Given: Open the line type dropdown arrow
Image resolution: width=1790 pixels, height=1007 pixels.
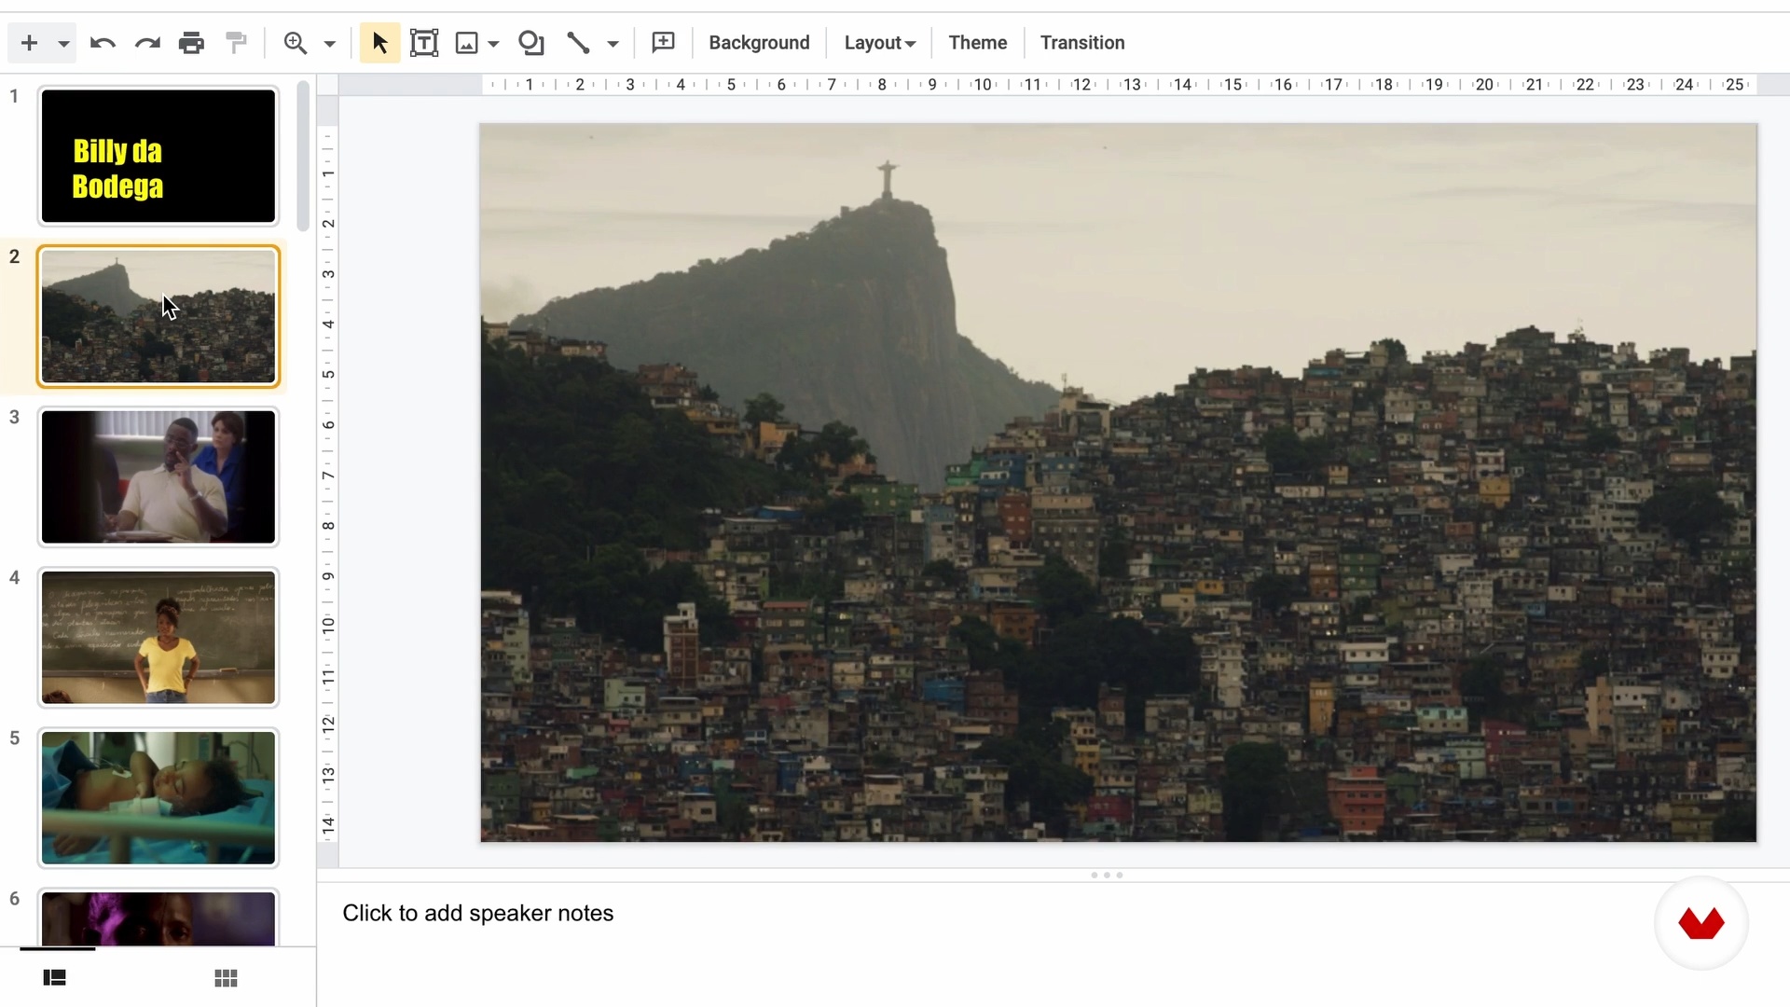Looking at the screenshot, I should tap(613, 44).
